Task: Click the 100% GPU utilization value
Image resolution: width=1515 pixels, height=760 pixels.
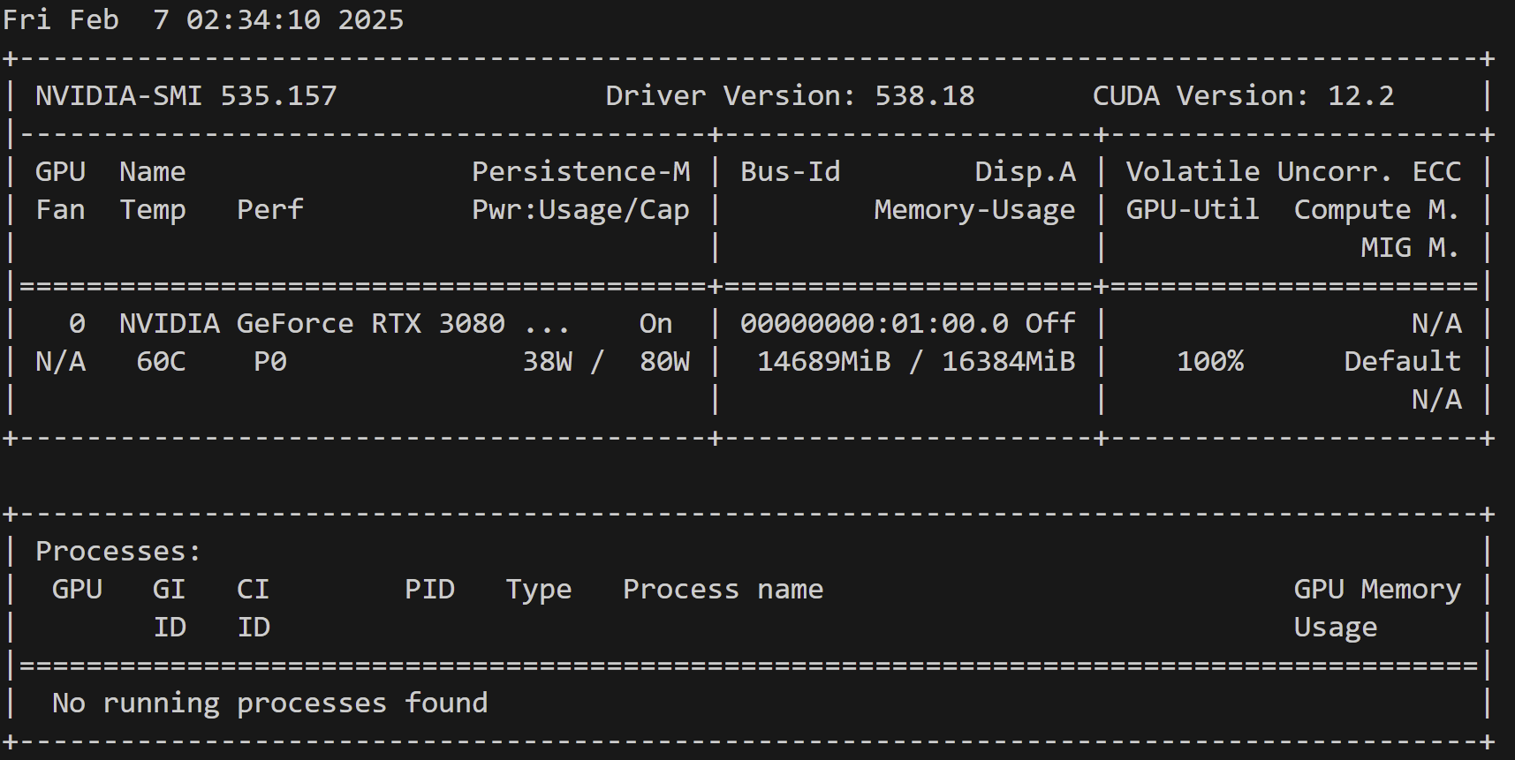Action: point(1209,362)
